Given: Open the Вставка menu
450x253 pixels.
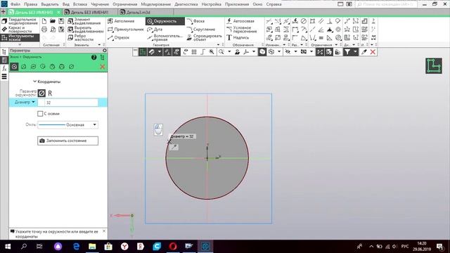Looking at the screenshot, I should pos(79,4).
